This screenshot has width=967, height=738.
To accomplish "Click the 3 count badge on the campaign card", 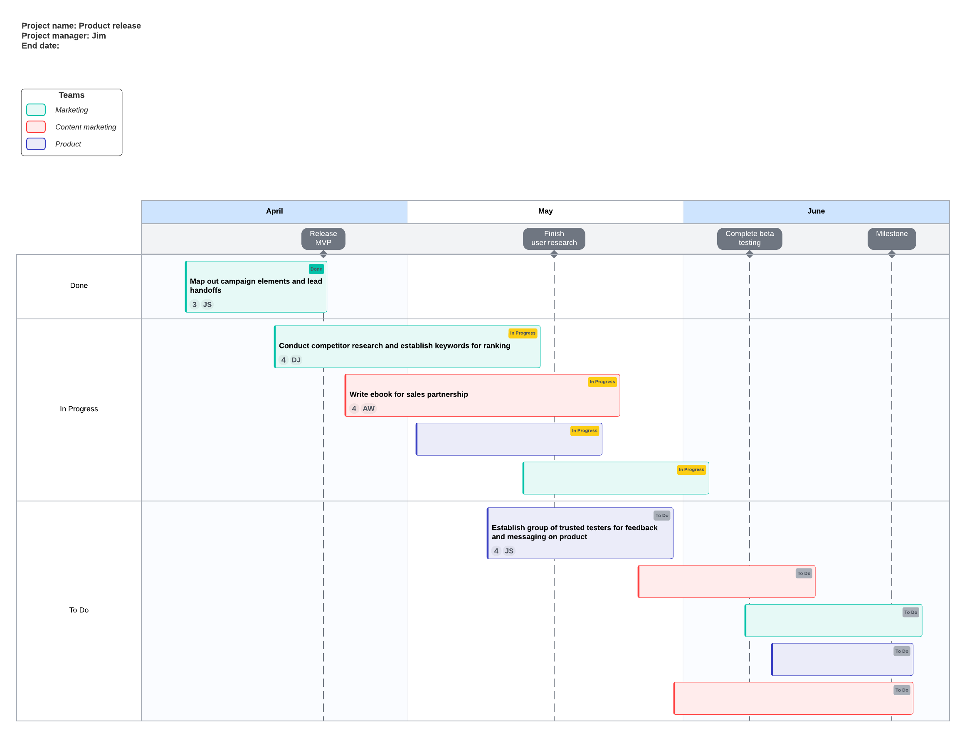I will [x=195, y=304].
